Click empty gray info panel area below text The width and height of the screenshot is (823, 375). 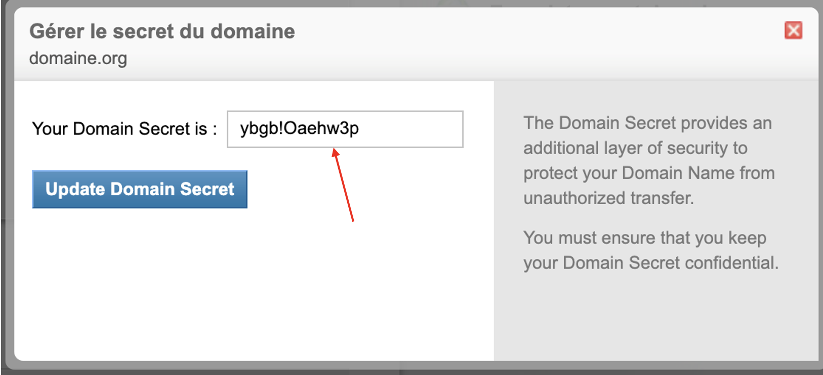(x=656, y=318)
